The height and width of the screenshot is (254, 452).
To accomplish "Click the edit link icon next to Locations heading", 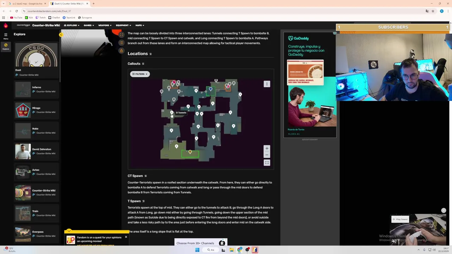I will (150, 54).
